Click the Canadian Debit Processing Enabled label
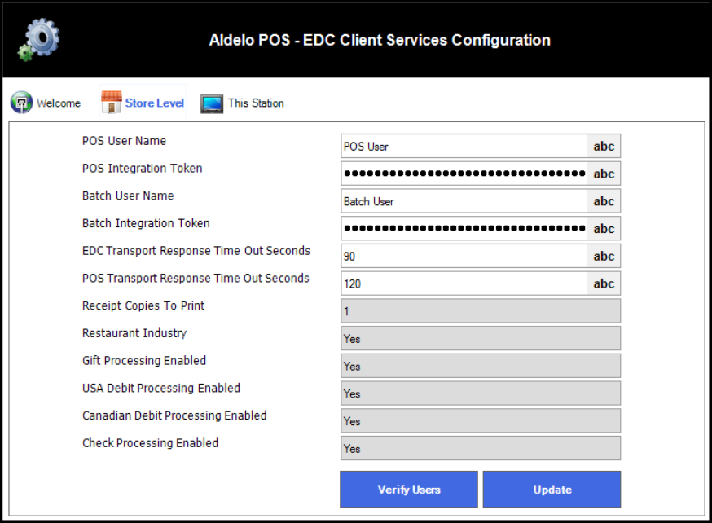This screenshot has width=712, height=523. [x=174, y=415]
